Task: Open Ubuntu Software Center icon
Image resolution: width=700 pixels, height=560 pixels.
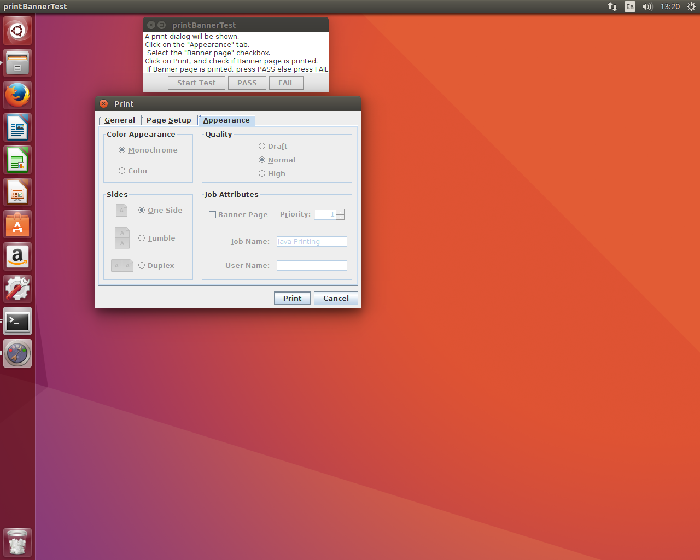Action: pyautogui.click(x=17, y=225)
